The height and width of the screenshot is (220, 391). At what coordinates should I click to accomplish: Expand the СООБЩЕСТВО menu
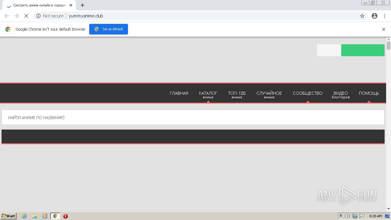pyautogui.click(x=308, y=93)
